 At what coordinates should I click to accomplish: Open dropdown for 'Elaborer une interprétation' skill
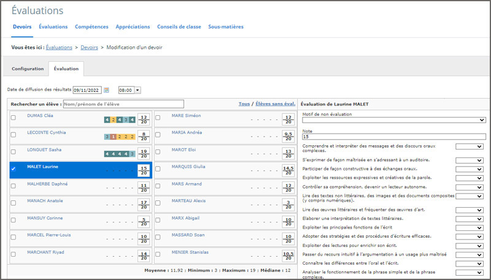point(470,219)
